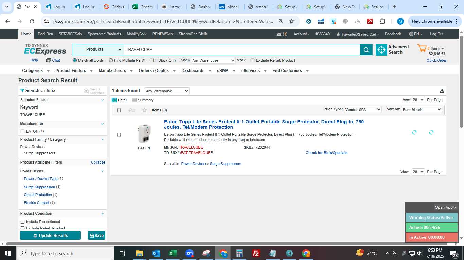Viewport: 464px width, 260px height.
Task: Open the Orders / Quotes menu
Action: tap(157, 71)
